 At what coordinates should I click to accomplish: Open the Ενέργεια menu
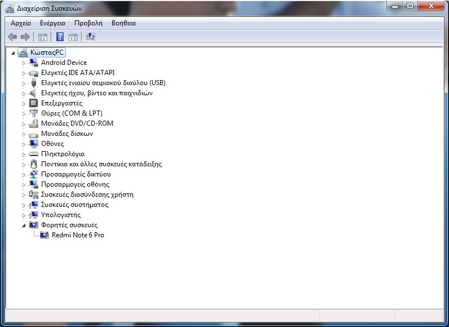(x=52, y=23)
